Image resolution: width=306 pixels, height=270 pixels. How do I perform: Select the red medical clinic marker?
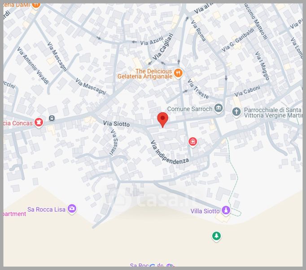click(192, 142)
